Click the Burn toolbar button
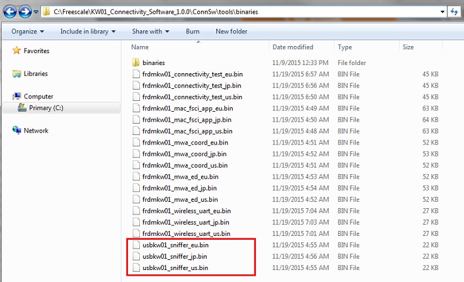Image resolution: width=464 pixels, height=282 pixels. pos(192,32)
